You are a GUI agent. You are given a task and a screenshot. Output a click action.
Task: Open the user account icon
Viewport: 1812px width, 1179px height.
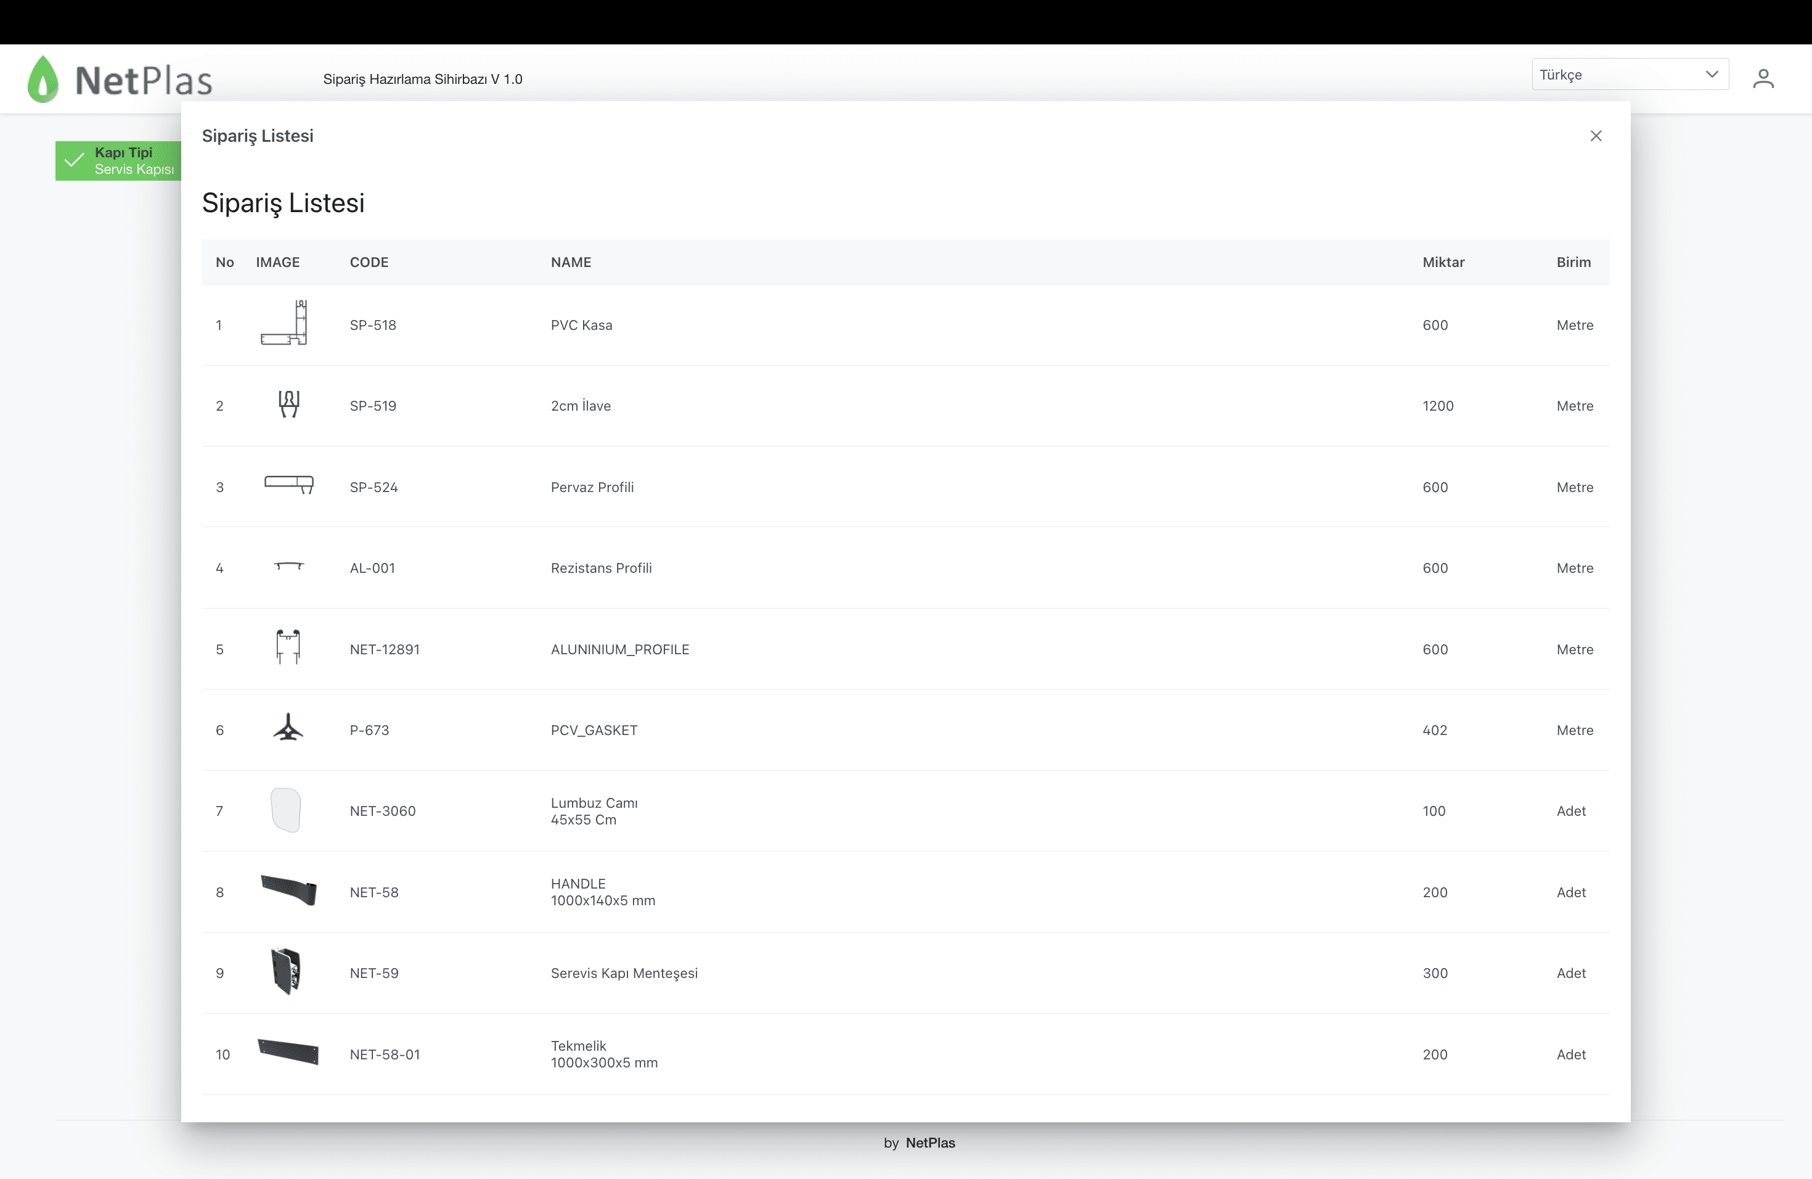click(x=1763, y=78)
